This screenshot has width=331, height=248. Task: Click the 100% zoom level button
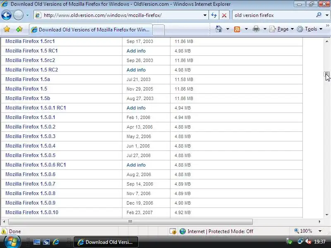pos(303,231)
